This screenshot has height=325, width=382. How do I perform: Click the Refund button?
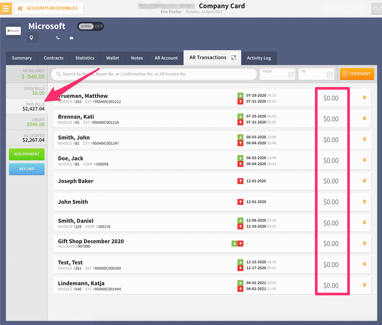(x=27, y=169)
